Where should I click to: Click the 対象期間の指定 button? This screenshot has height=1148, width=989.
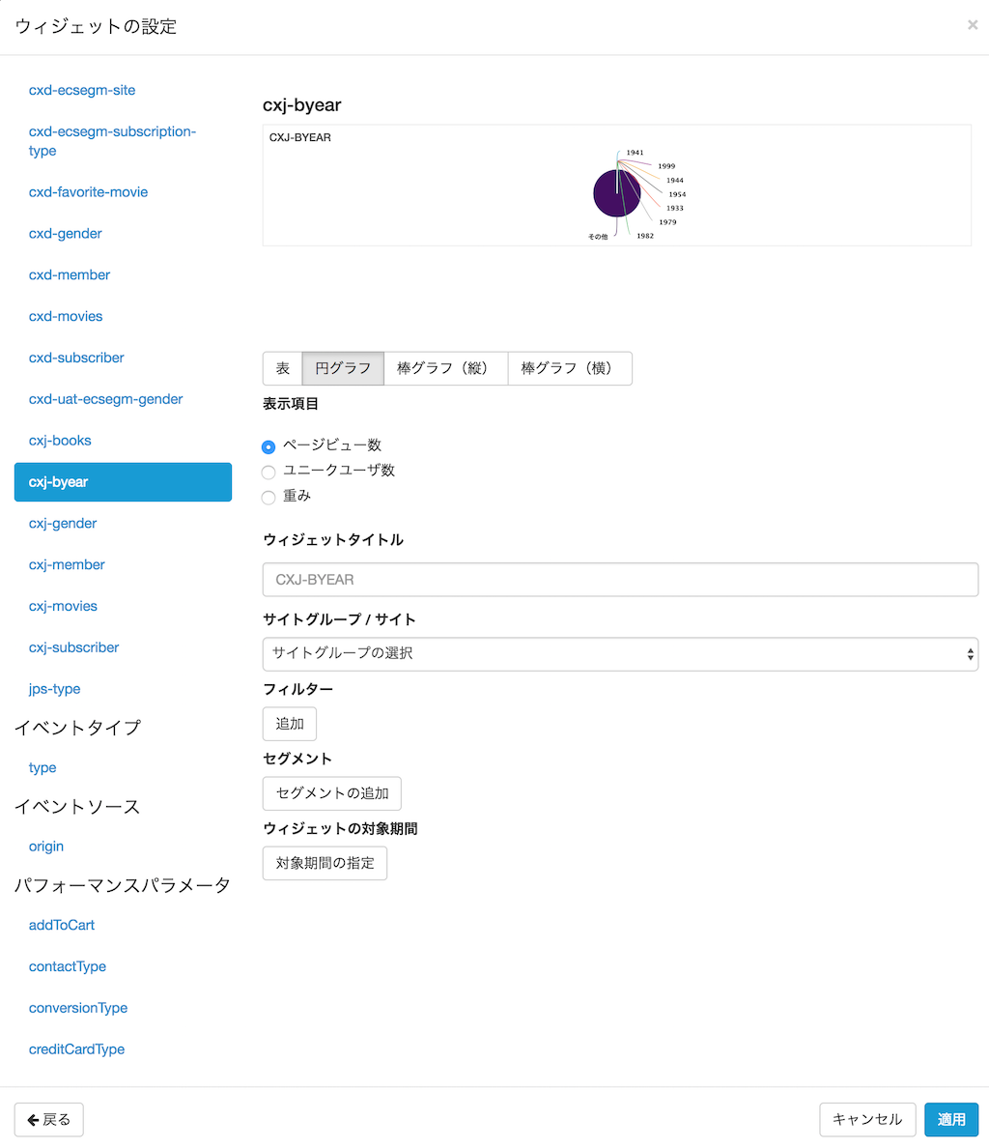(325, 863)
